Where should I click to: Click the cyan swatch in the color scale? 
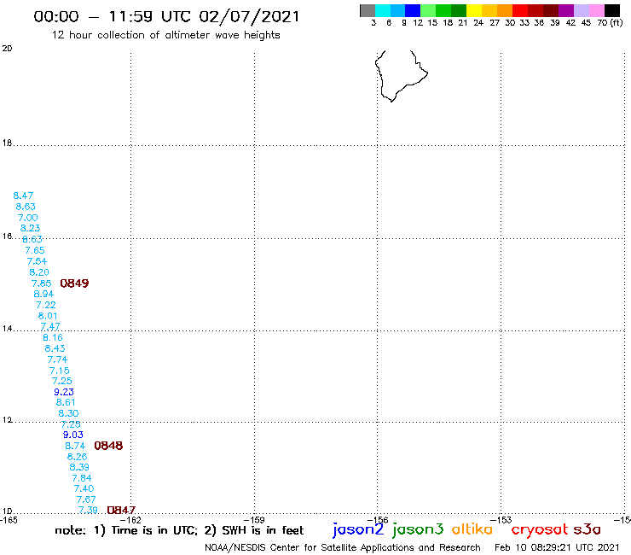click(x=383, y=10)
